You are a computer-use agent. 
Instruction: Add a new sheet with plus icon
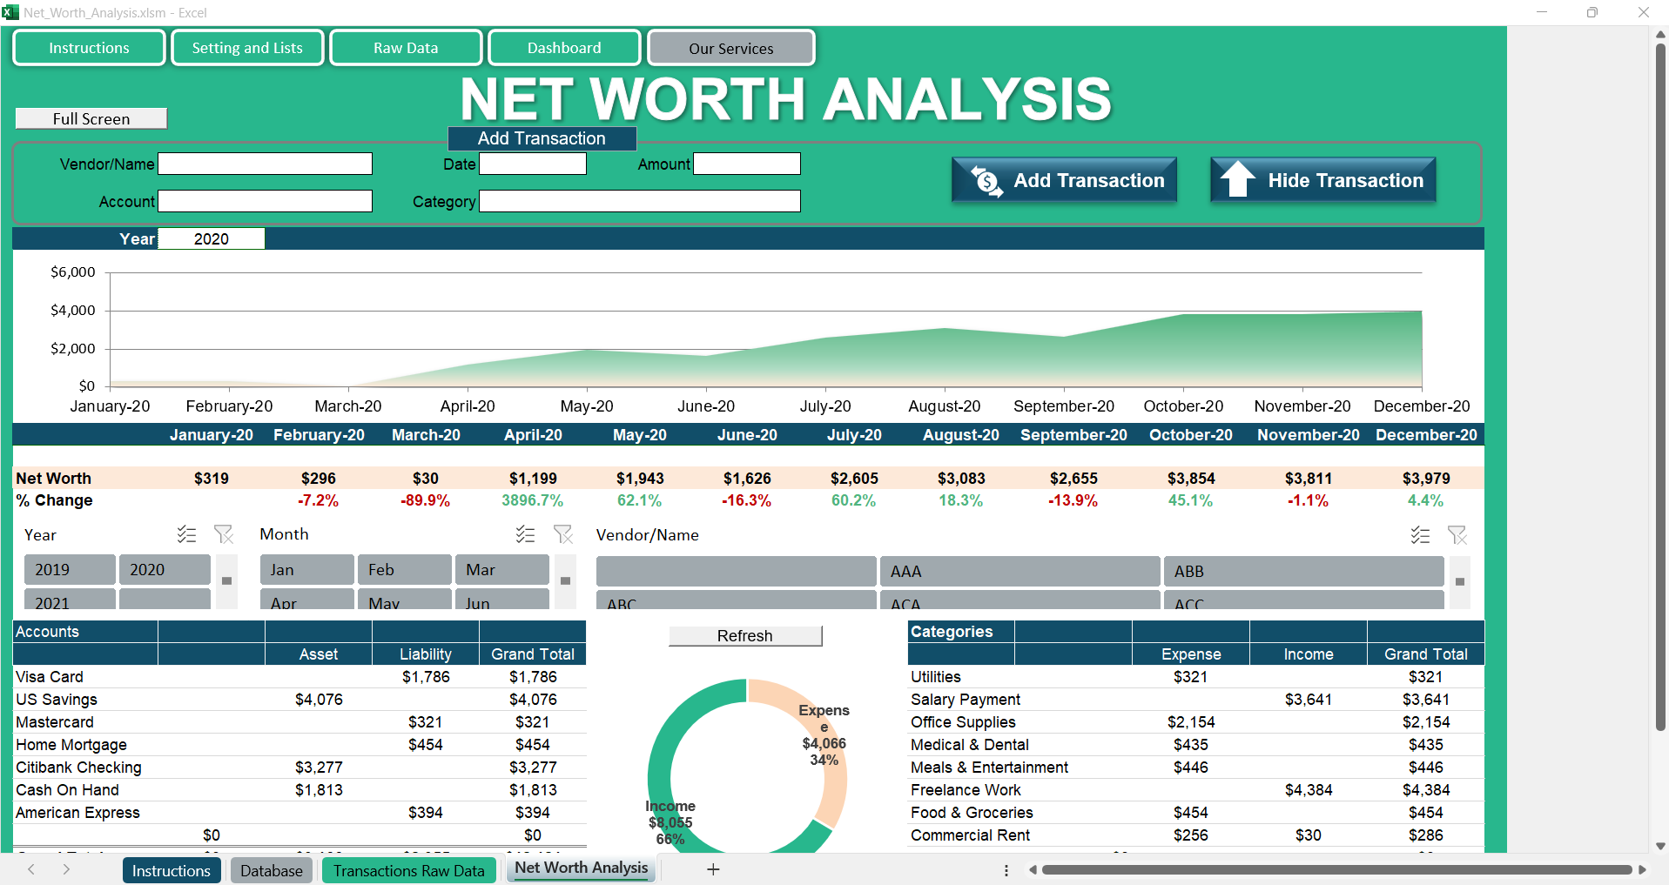point(713,869)
